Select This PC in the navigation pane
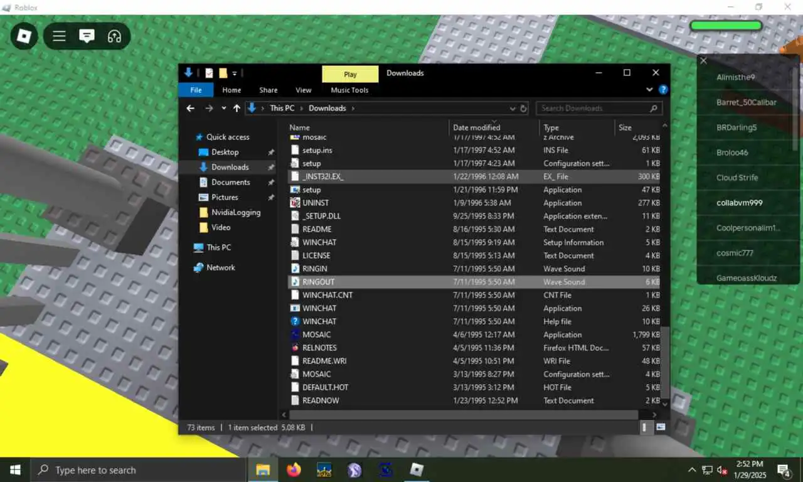 pos(219,247)
